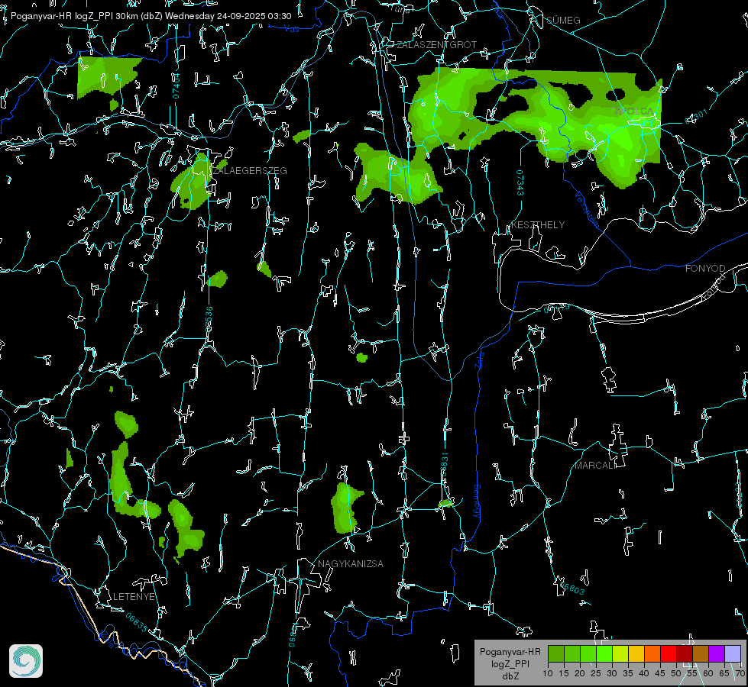Image resolution: width=748 pixels, height=687 pixels.
Task: Click the Somogy map label
Action: click(x=477, y=502)
